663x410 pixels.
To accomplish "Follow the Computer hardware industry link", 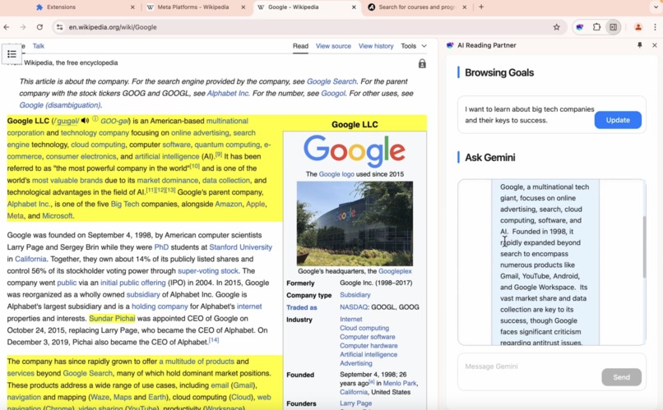I will [x=369, y=346].
